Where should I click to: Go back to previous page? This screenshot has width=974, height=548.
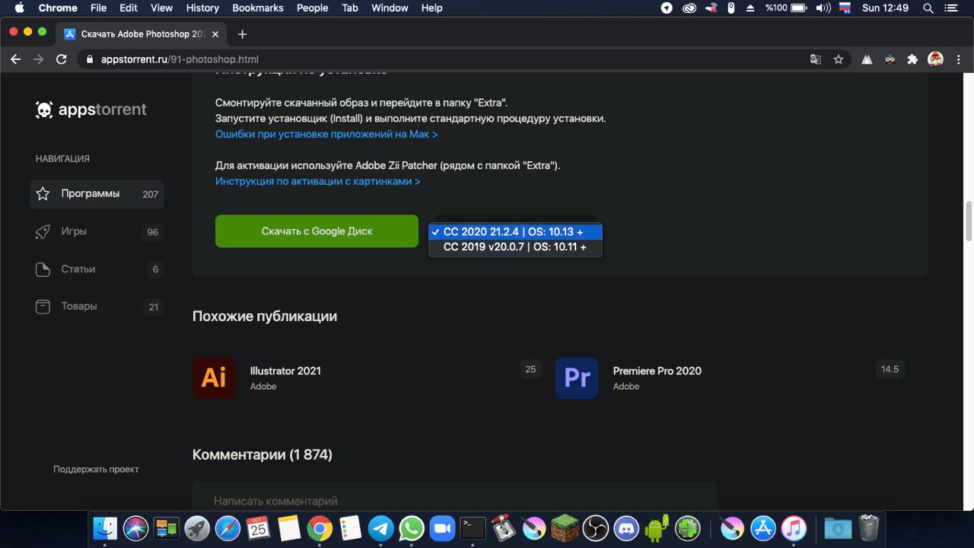pyautogui.click(x=16, y=59)
